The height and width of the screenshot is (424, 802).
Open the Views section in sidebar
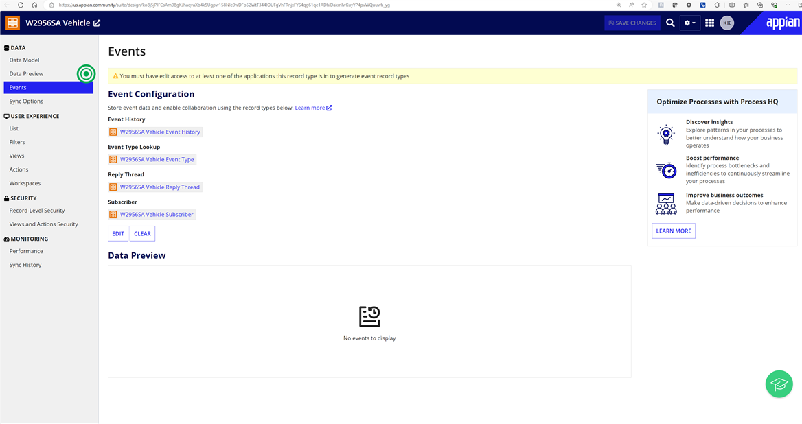16,156
